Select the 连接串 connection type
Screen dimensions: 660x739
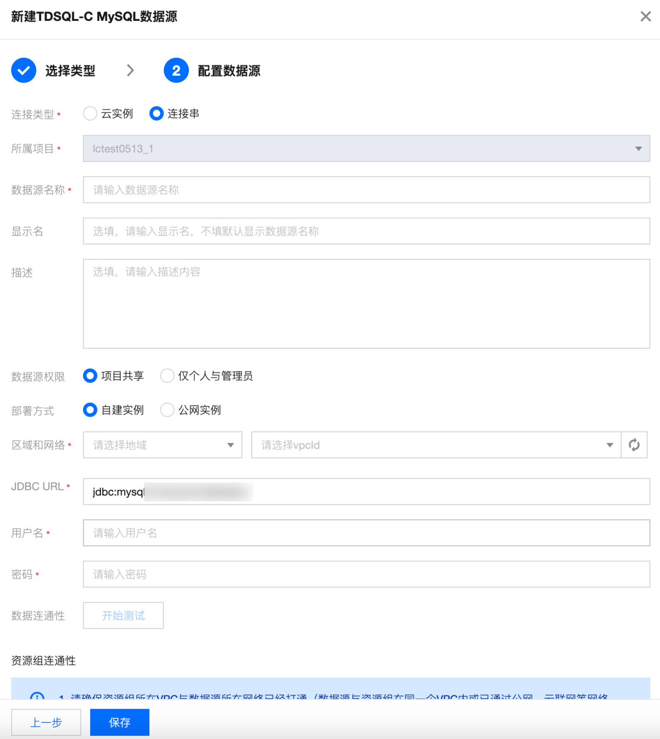[x=156, y=113]
